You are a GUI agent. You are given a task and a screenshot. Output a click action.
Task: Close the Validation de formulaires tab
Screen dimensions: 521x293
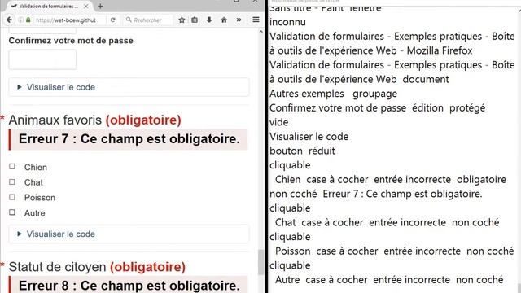pos(86,6)
